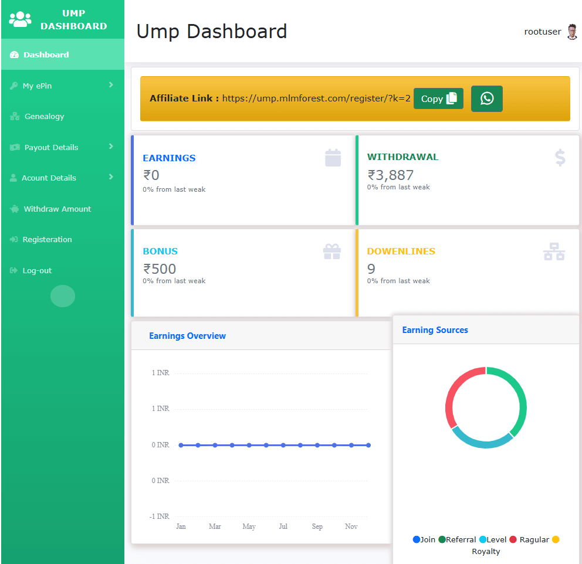Click the WhatsApp share icon button

pos(486,98)
